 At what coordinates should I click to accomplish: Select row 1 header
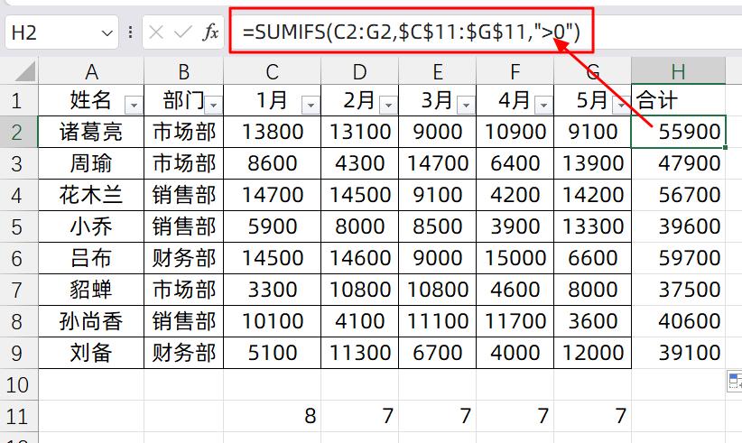coord(18,100)
